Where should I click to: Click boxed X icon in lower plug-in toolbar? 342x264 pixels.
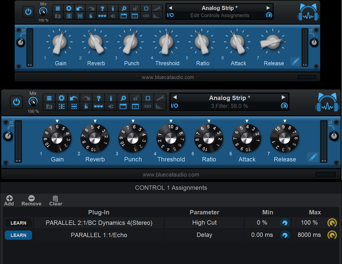pyautogui.click(x=135, y=106)
